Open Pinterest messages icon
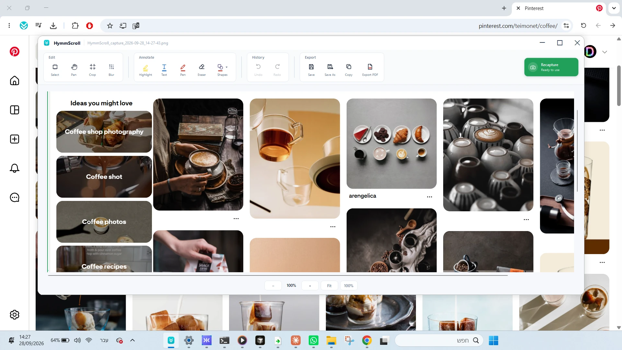This screenshot has width=622, height=350. tap(15, 197)
